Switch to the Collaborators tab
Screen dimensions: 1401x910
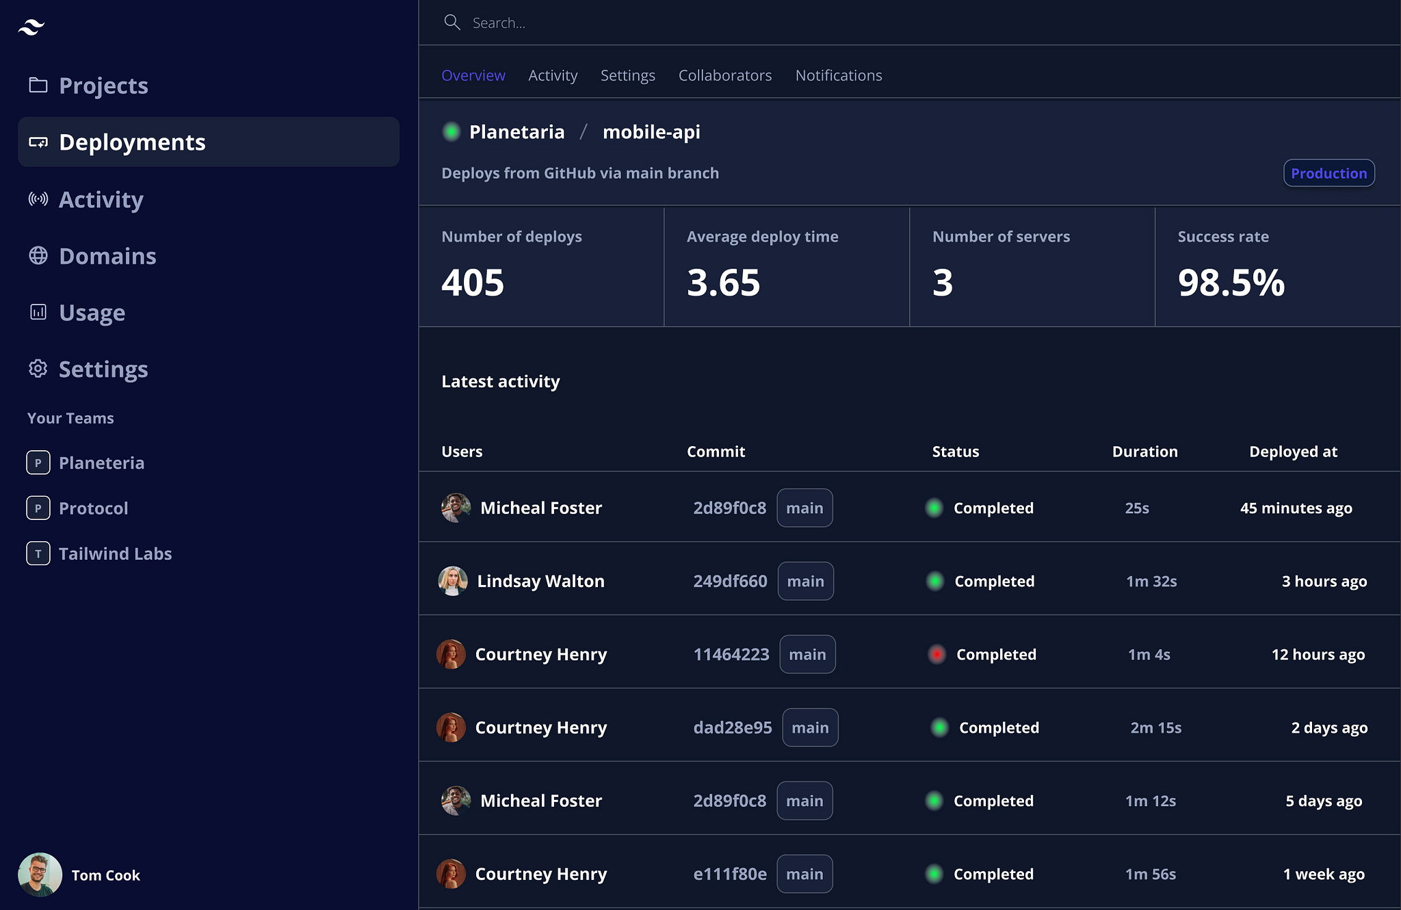(x=725, y=75)
